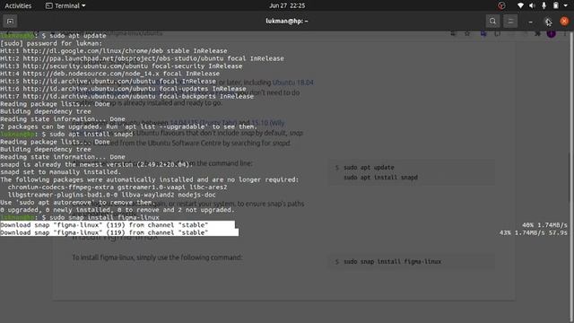
Task: Click 'sudo apt install snapd' code in browser
Action: (380, 178)
